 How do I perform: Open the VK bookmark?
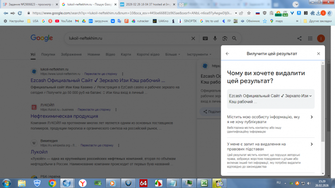[x=113, y=21]
